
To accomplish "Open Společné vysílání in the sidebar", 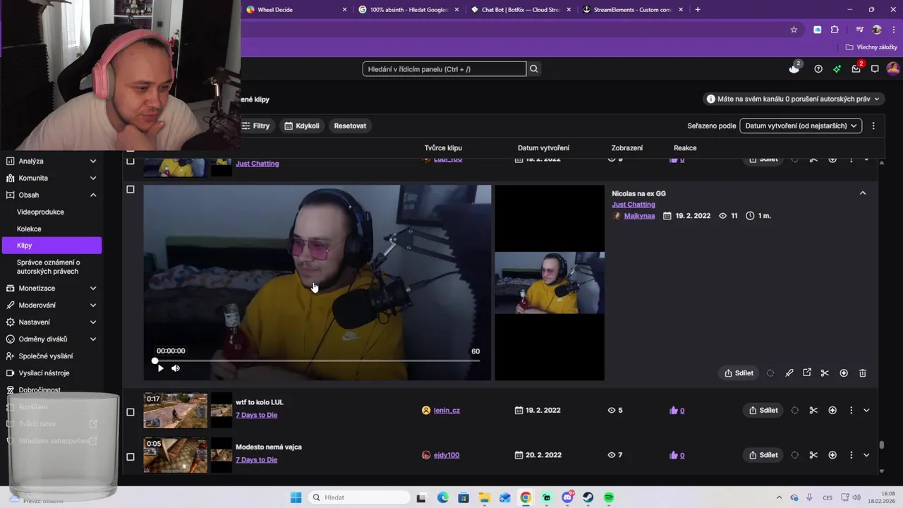I will 46,356.
